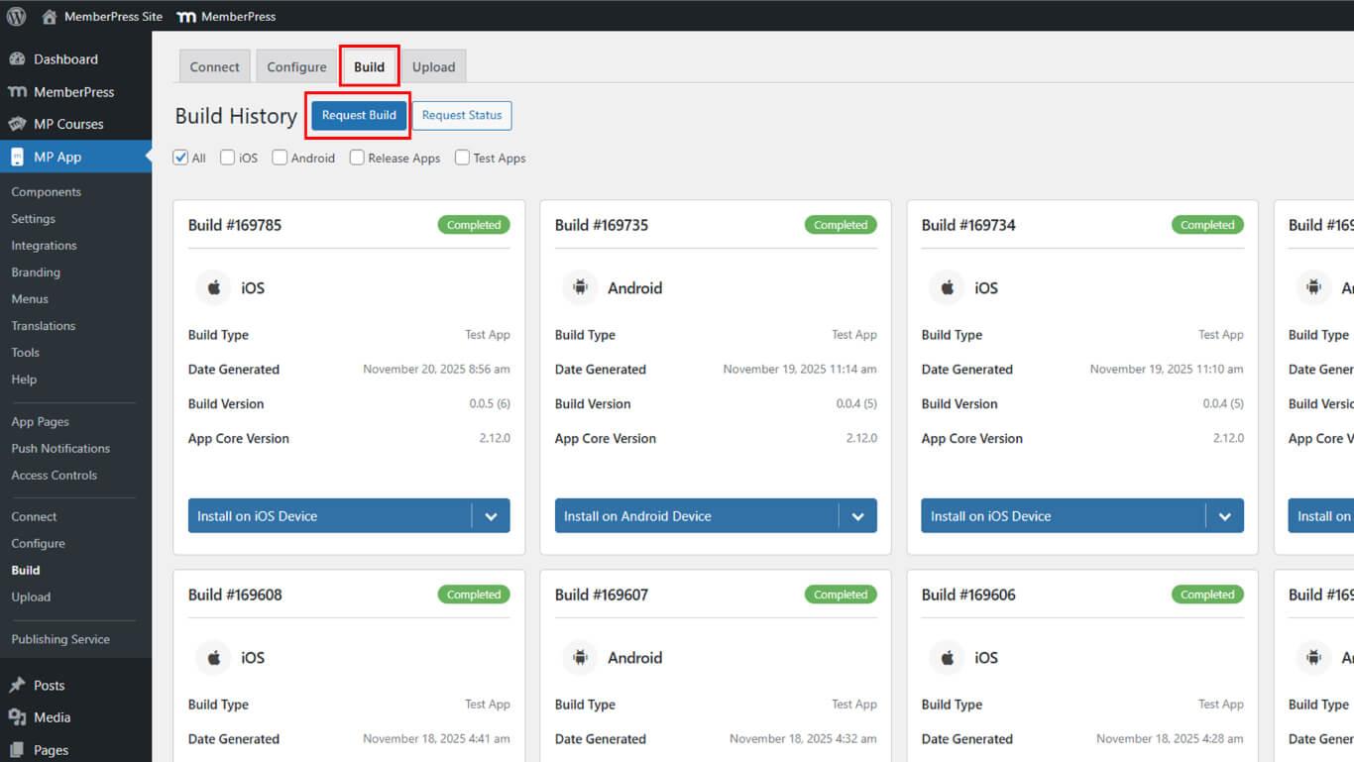1354x762 pixels.
Task: Click the Android robot icon on Build #169735
Action: pyautogui.click(x=580, y=288)
